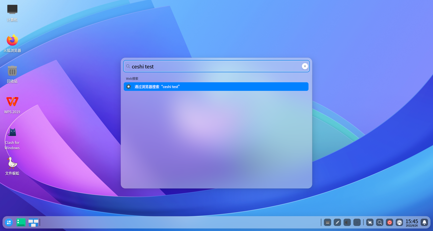433x231 pixels.
Task: Select the Clash for Windows desktop icon
Action: (12, 139)
